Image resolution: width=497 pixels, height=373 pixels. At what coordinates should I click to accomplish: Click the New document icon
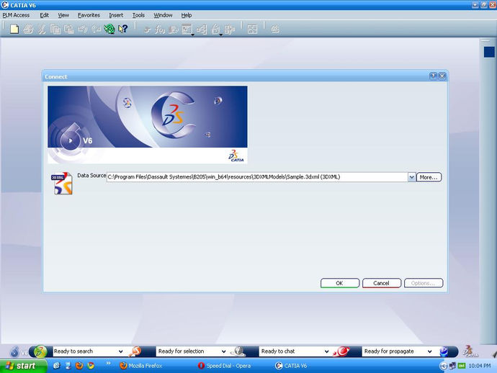(x=14, y=29)
